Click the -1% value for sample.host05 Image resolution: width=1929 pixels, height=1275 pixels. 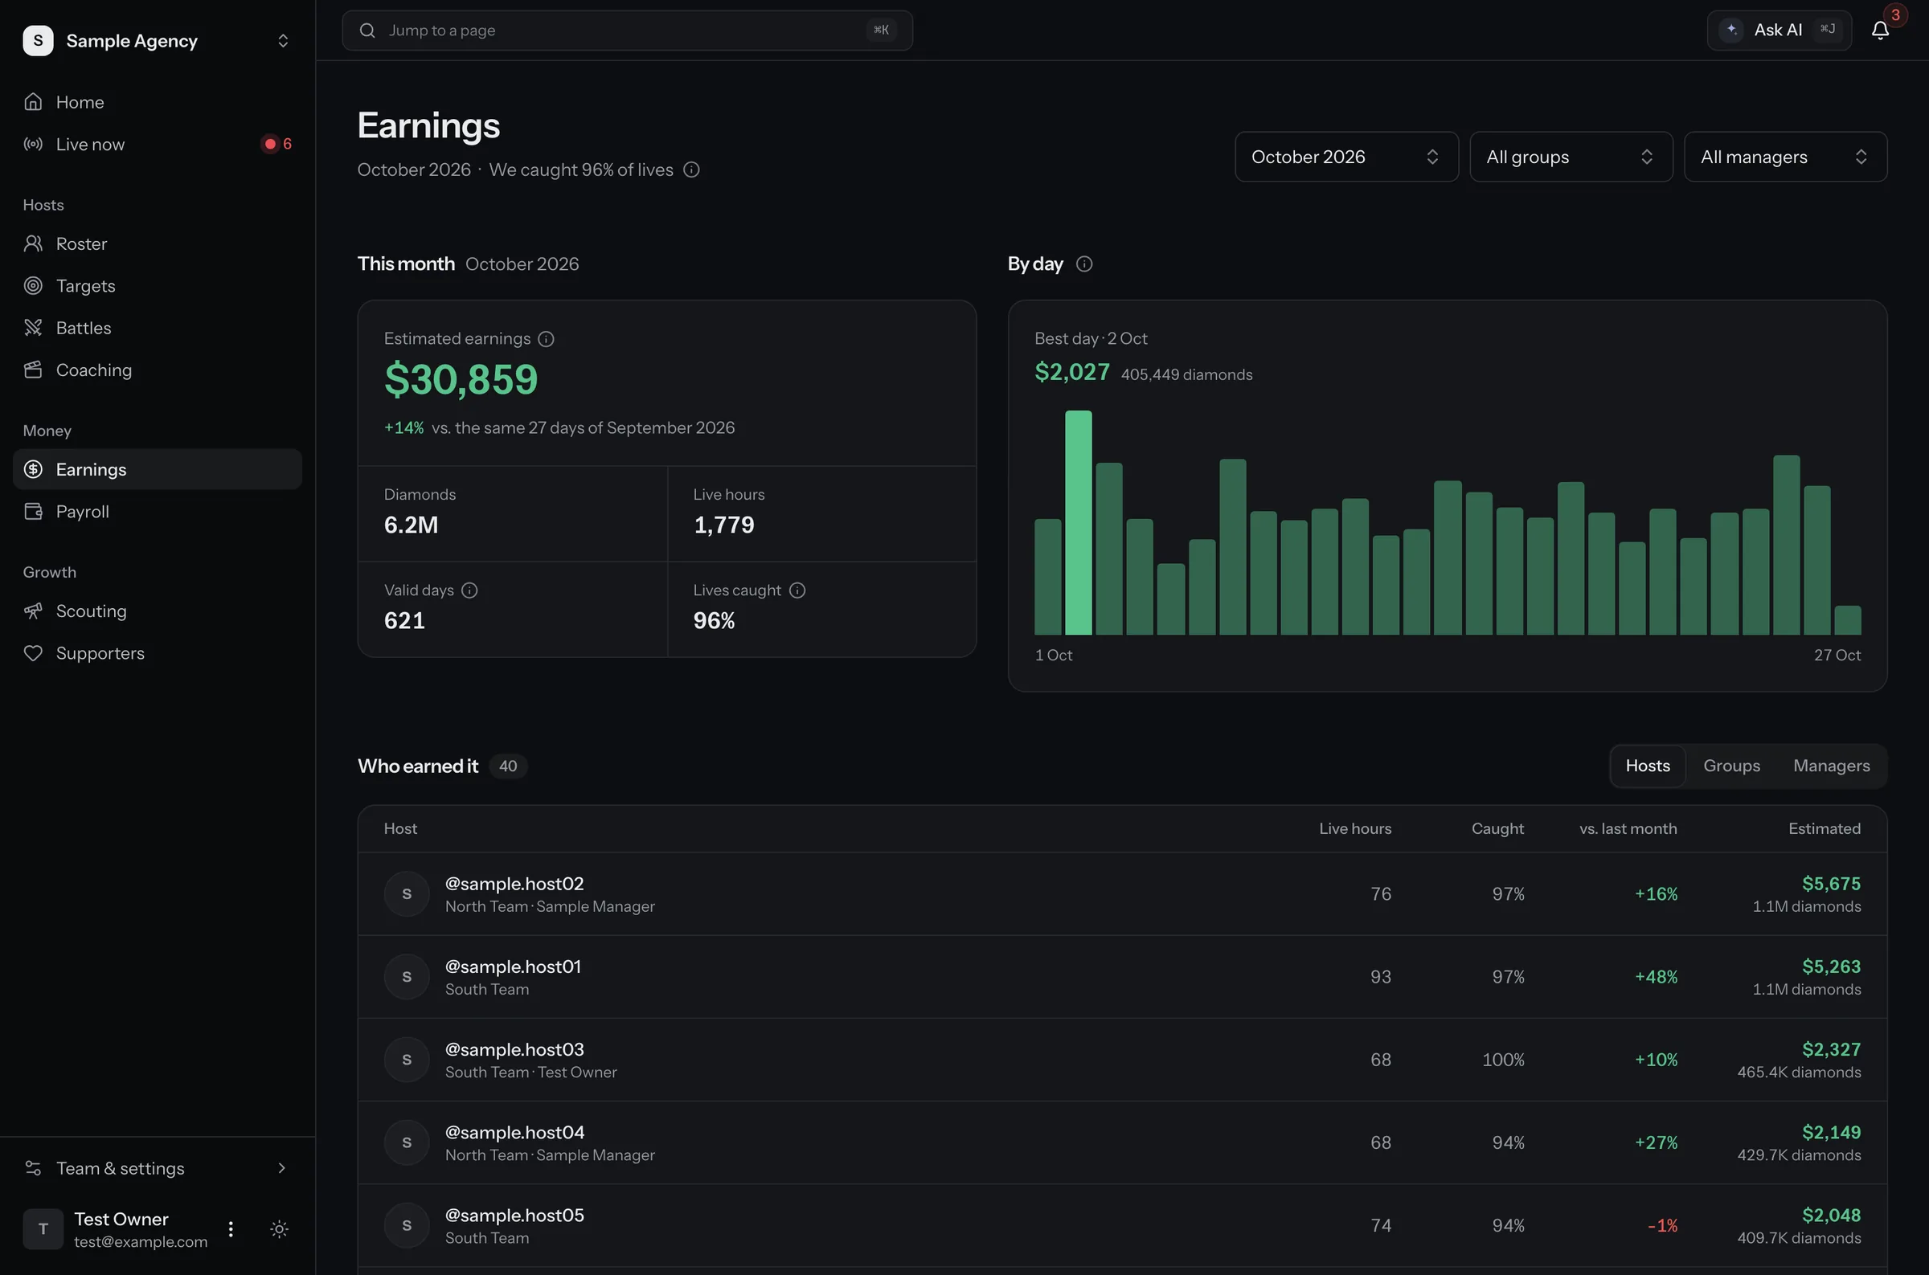(1662, 1225)
